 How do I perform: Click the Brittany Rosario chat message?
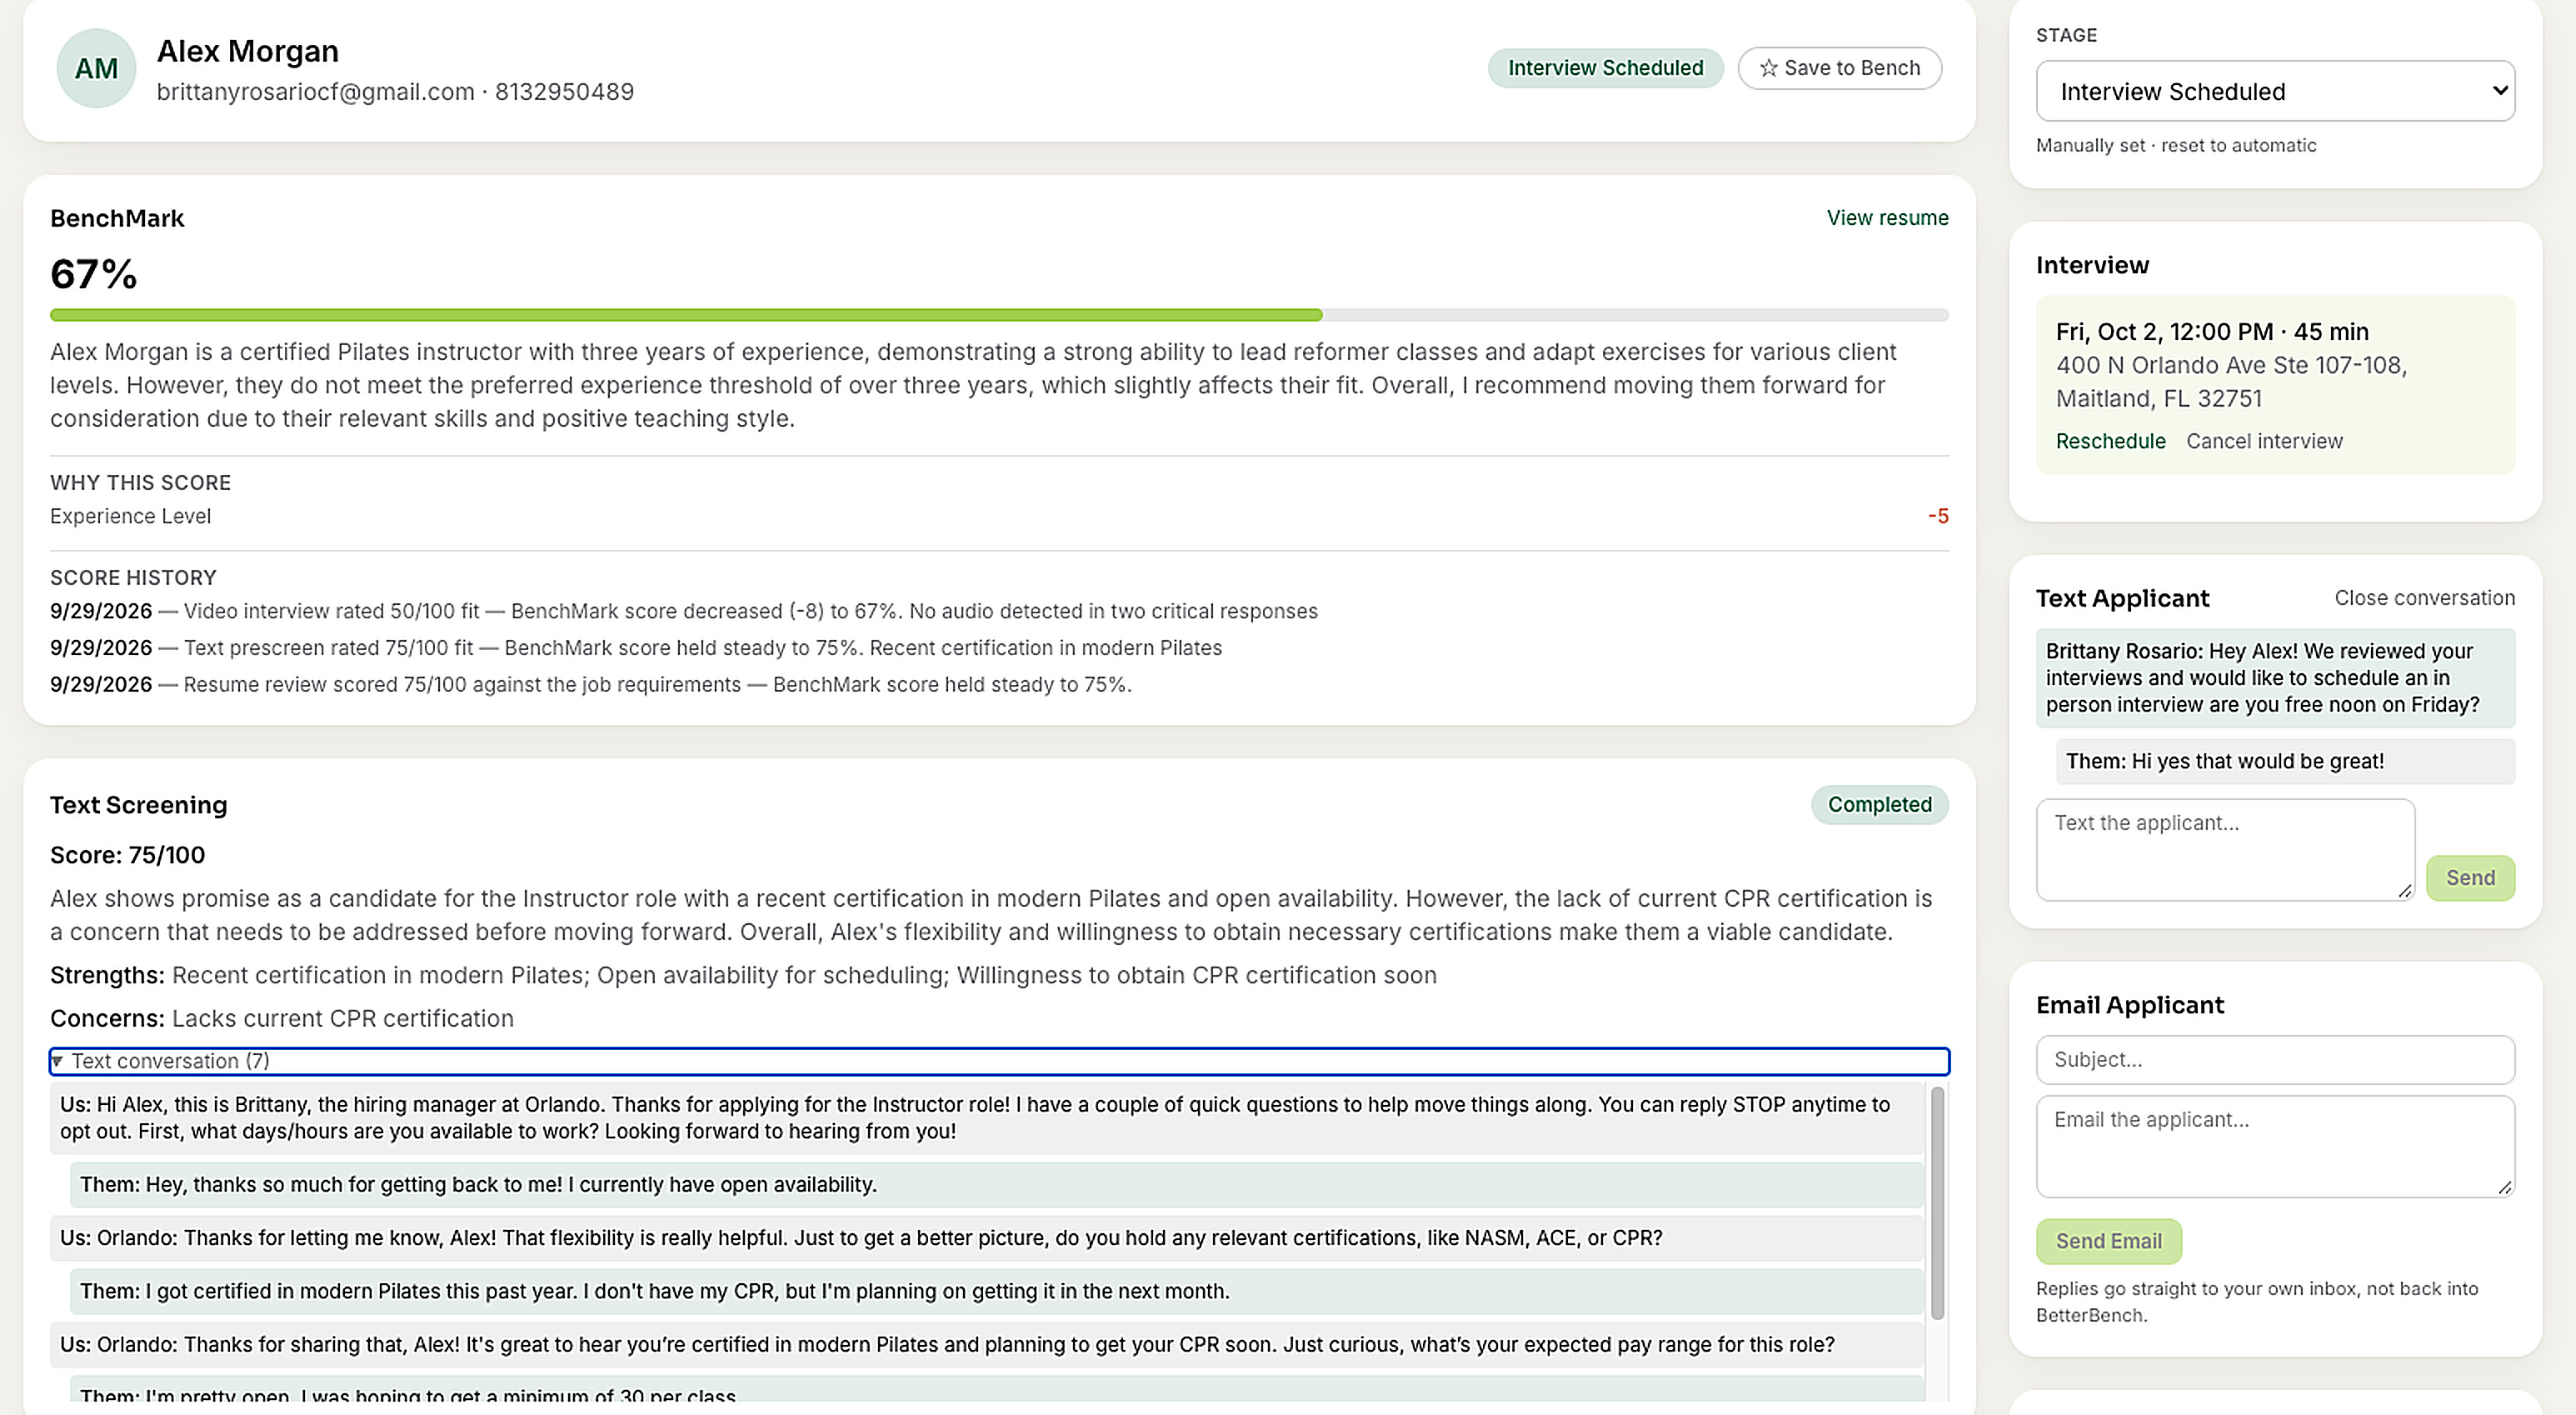click(x=2275, y=678)
